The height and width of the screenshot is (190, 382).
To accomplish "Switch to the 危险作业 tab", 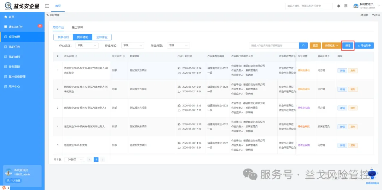I will 58,27.
